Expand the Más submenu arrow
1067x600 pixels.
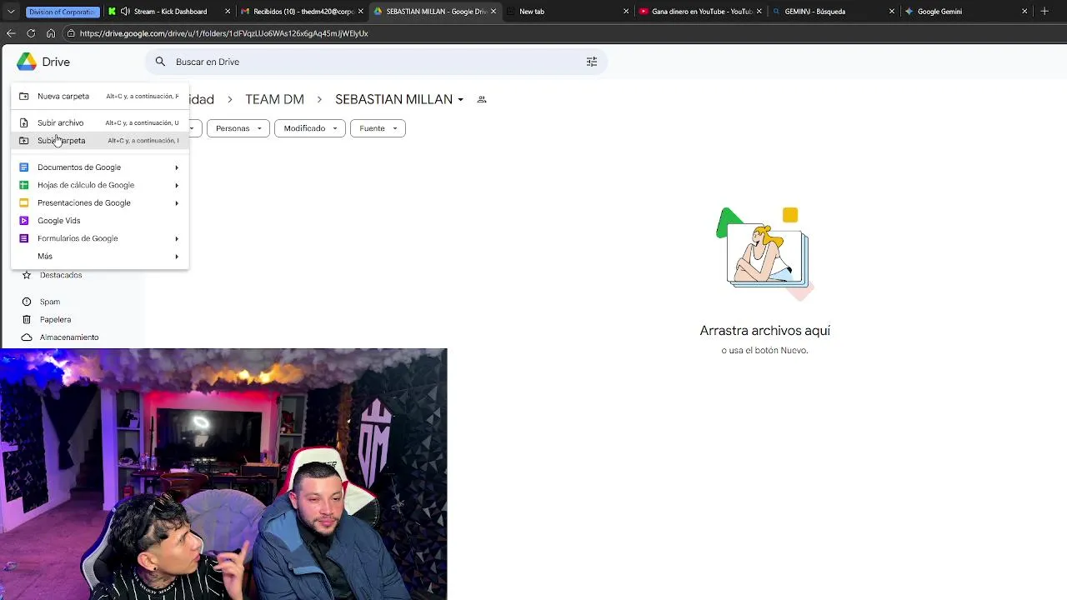(177, 256)
